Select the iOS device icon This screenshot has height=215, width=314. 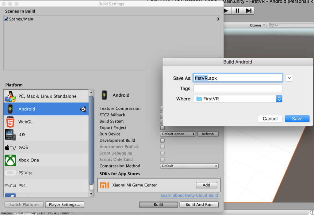click(10, 135)
